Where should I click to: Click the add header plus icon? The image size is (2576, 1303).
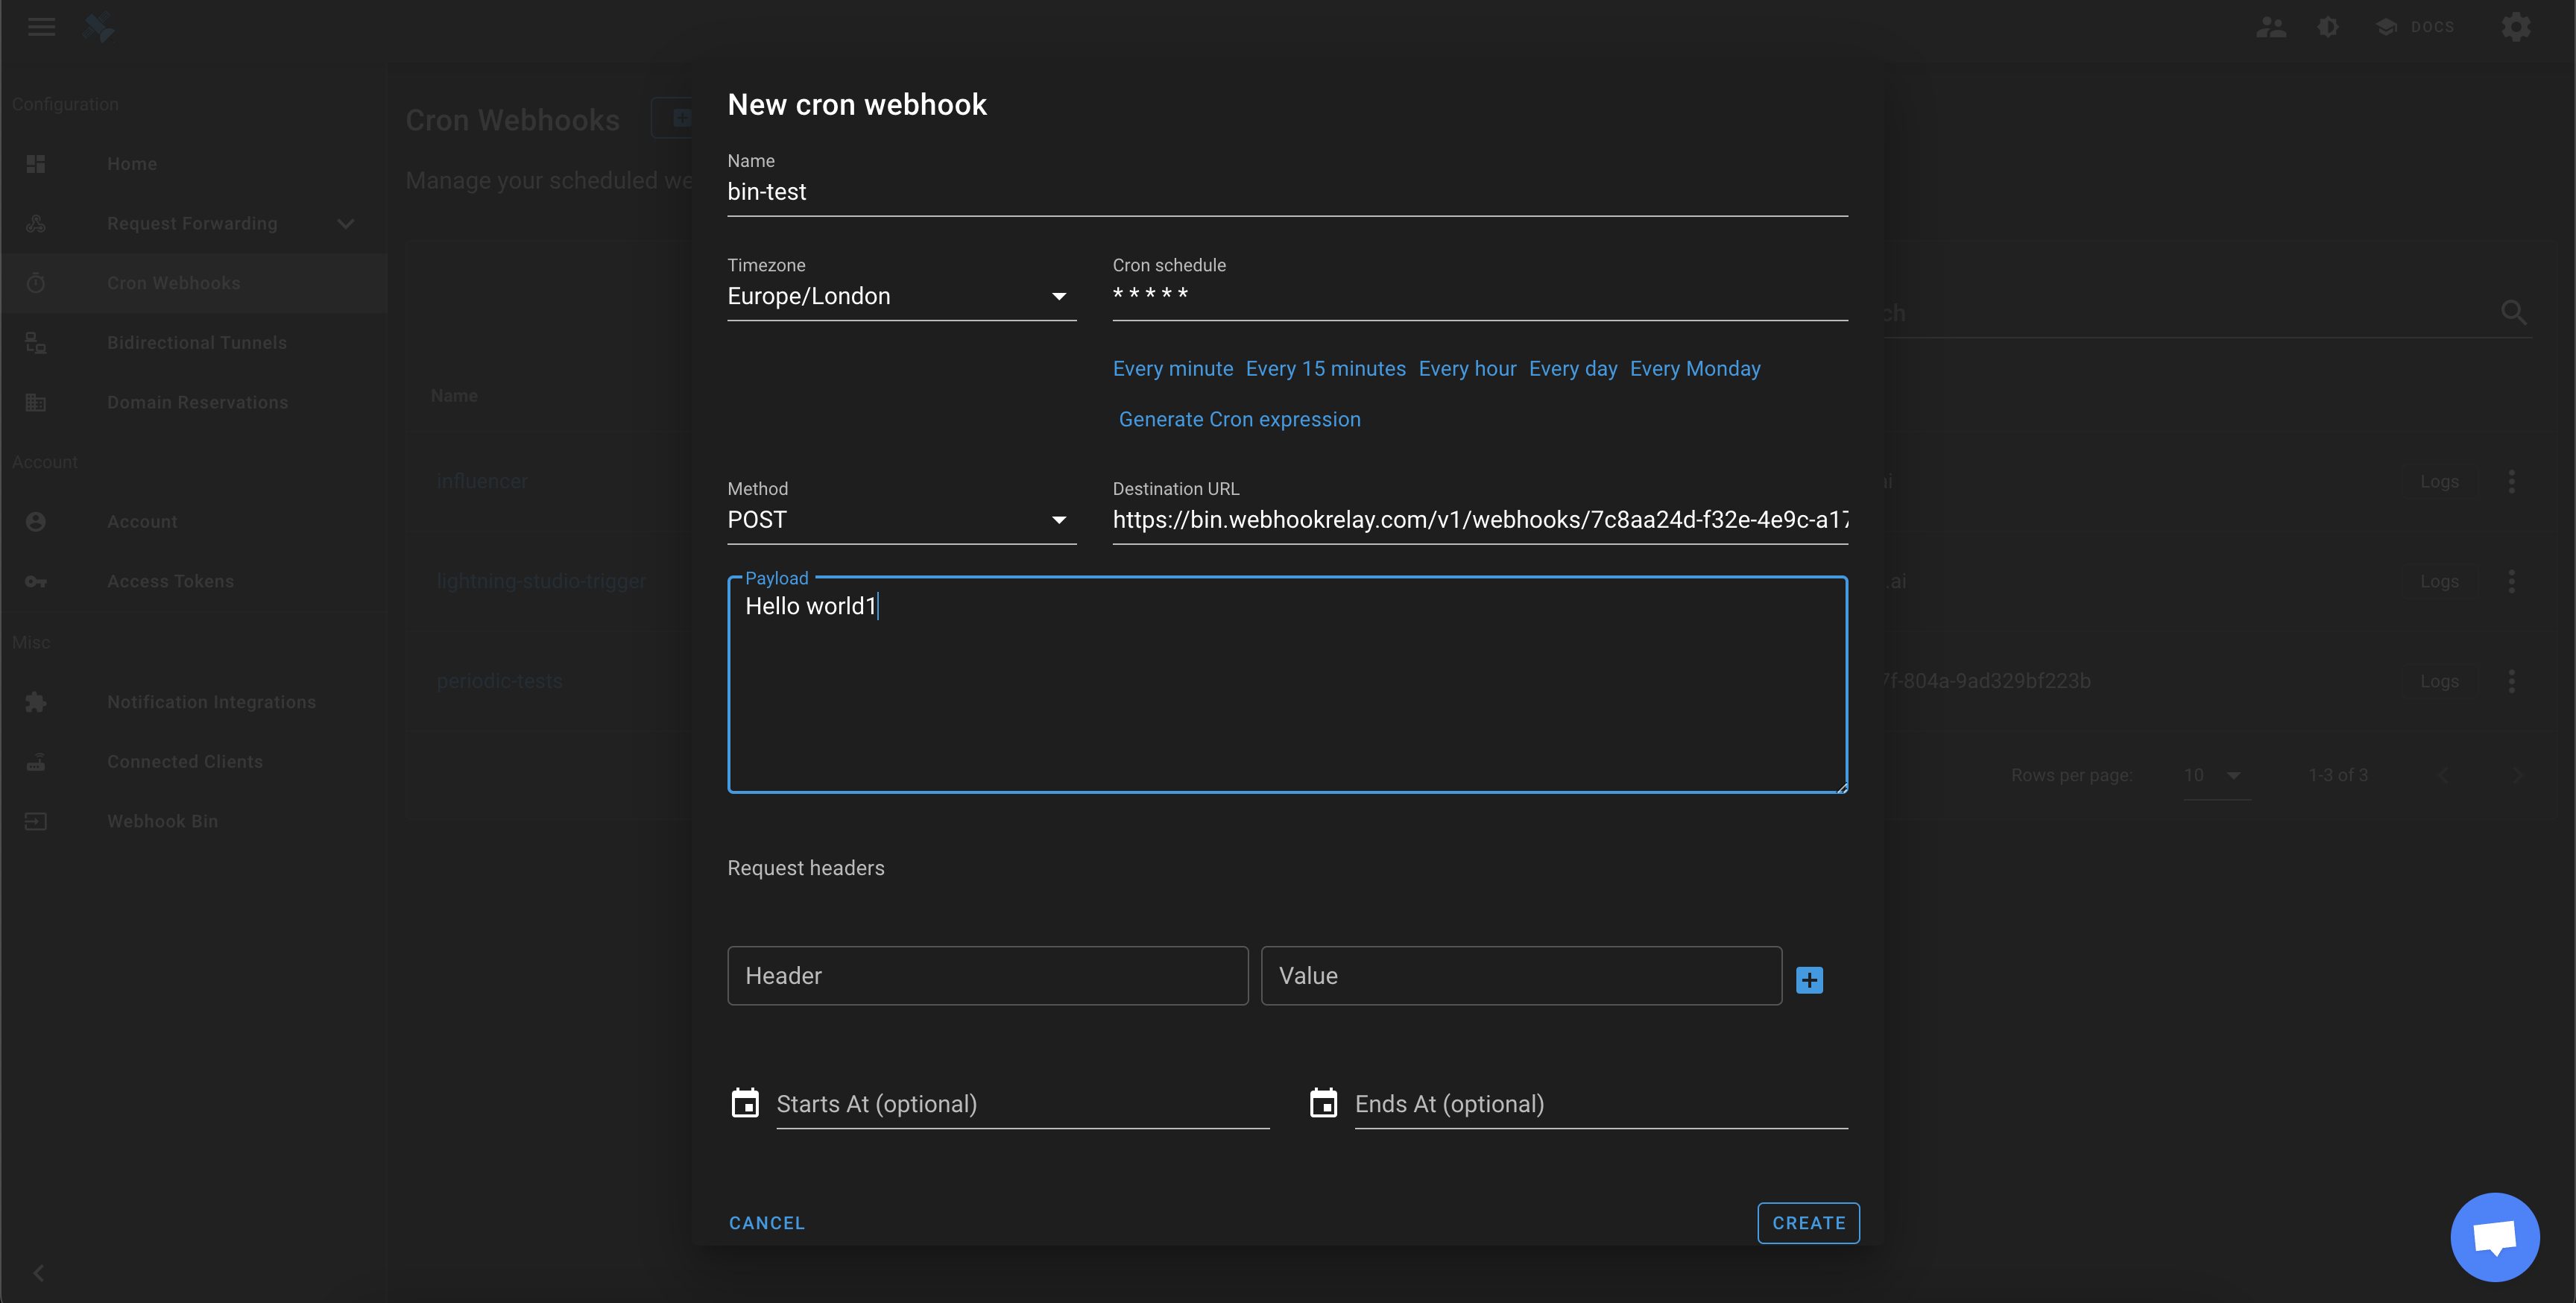tap(1809, 980)
